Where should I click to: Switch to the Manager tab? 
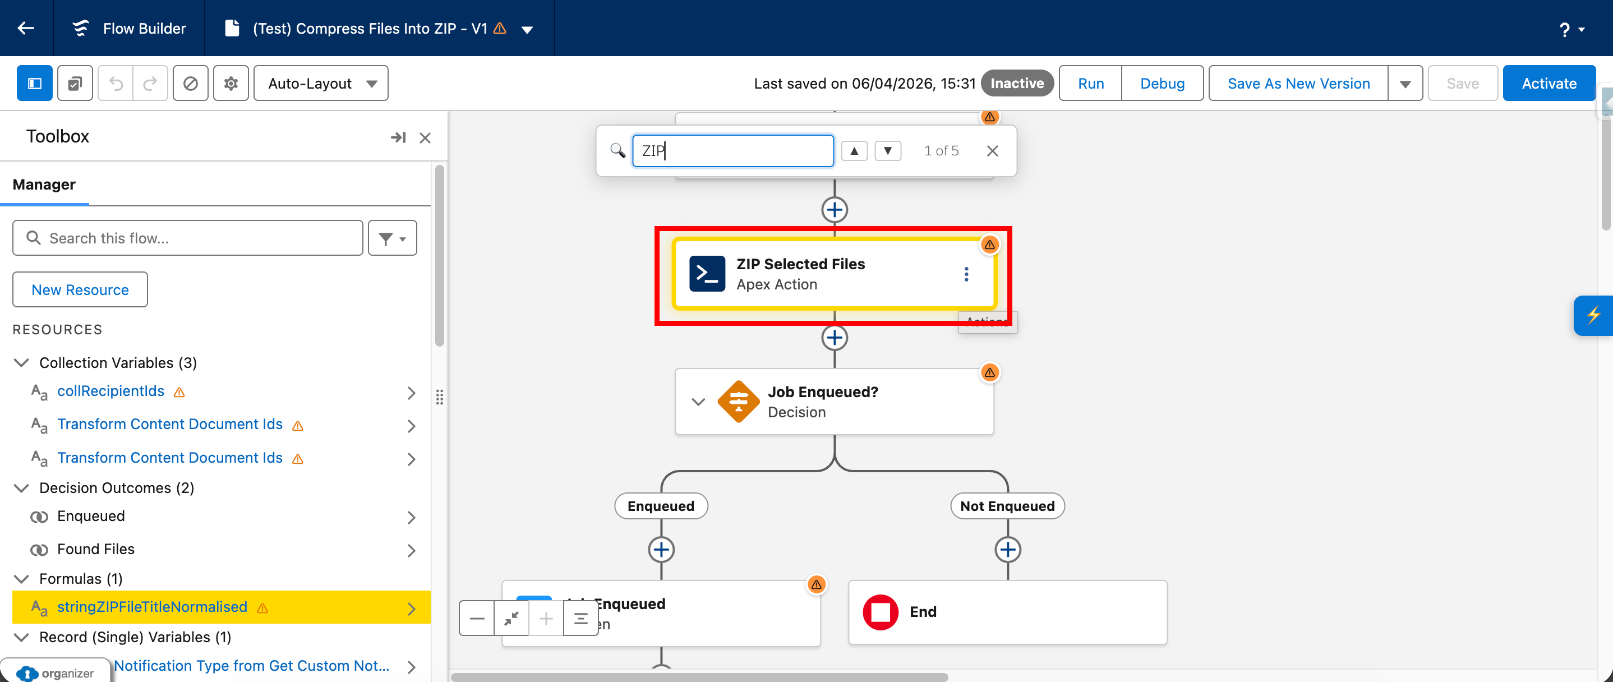[x=44, y=184]
